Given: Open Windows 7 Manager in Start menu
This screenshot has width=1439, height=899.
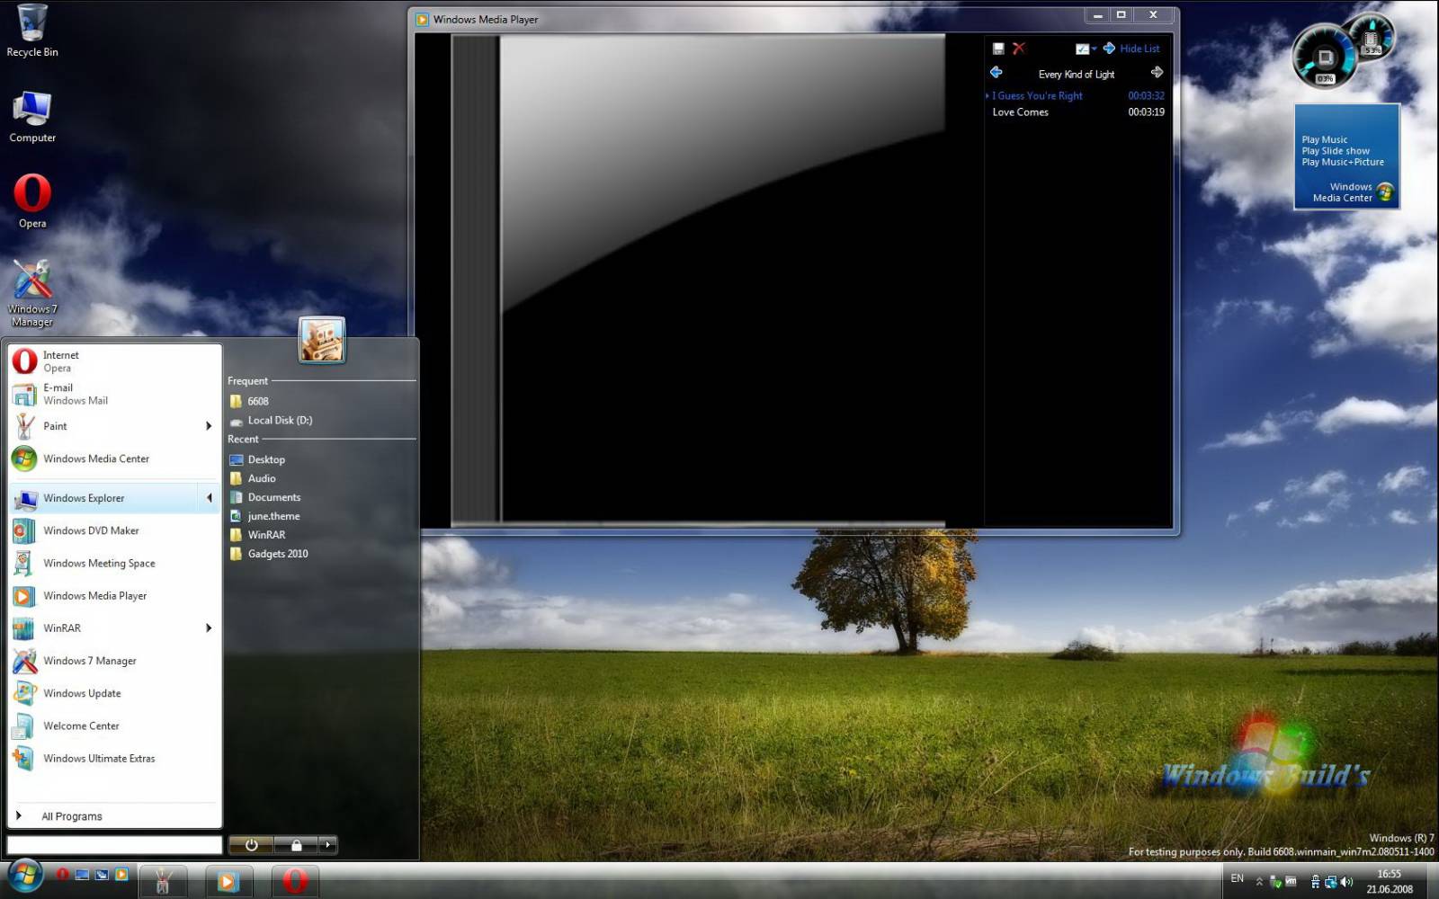Looking at the screenshot, I should (x=115, y=661).
